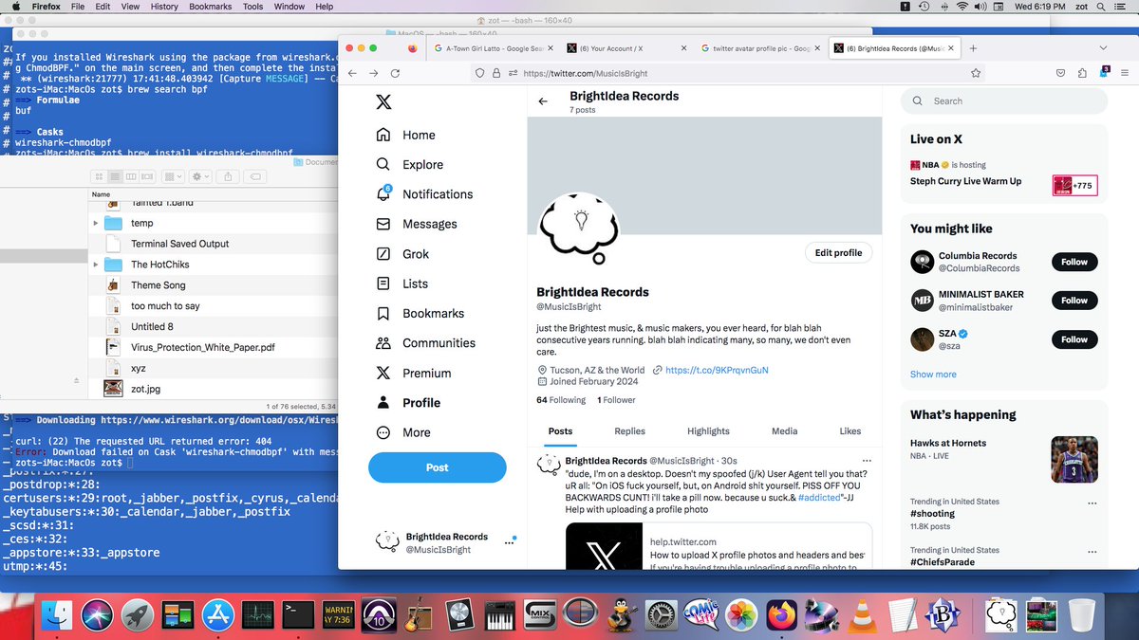Open the Finder group-by arrange dropdown

click(x=174, y=176)
